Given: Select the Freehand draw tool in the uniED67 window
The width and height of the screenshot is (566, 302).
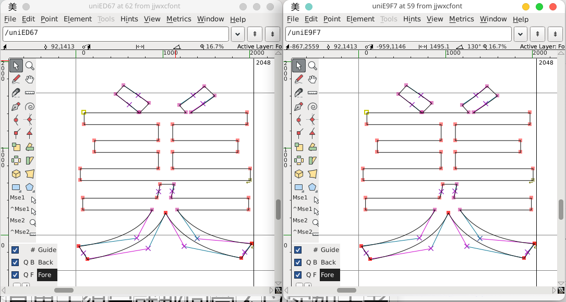Looking at the screenshot, I should [16, 79].
